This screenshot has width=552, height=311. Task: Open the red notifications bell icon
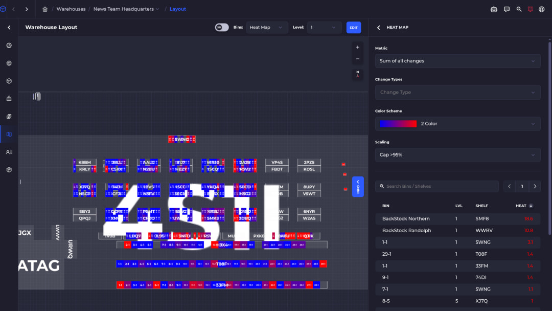(x=530, y=9)
